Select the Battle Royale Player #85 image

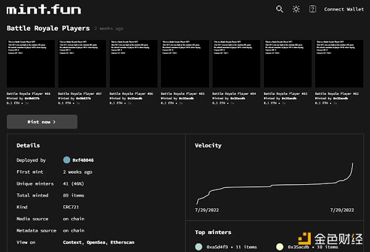click(x=184, y=63)
